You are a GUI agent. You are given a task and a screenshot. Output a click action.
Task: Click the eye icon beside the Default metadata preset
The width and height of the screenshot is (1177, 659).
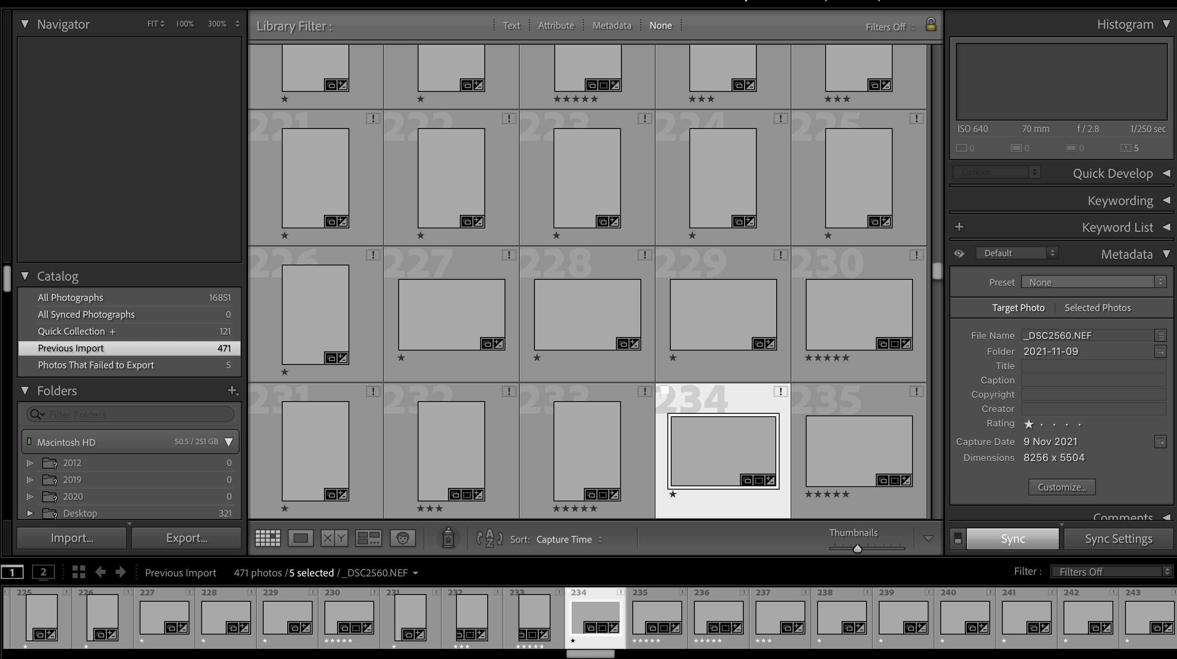[959, 253]
